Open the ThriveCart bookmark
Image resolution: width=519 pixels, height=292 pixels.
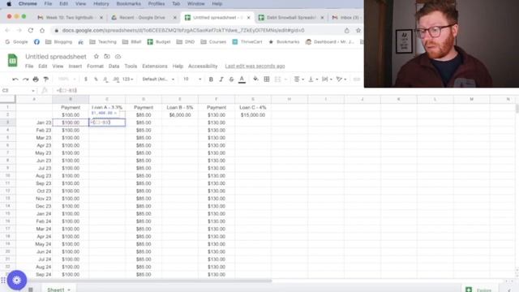pyautogui.click(x=247, y=41)
